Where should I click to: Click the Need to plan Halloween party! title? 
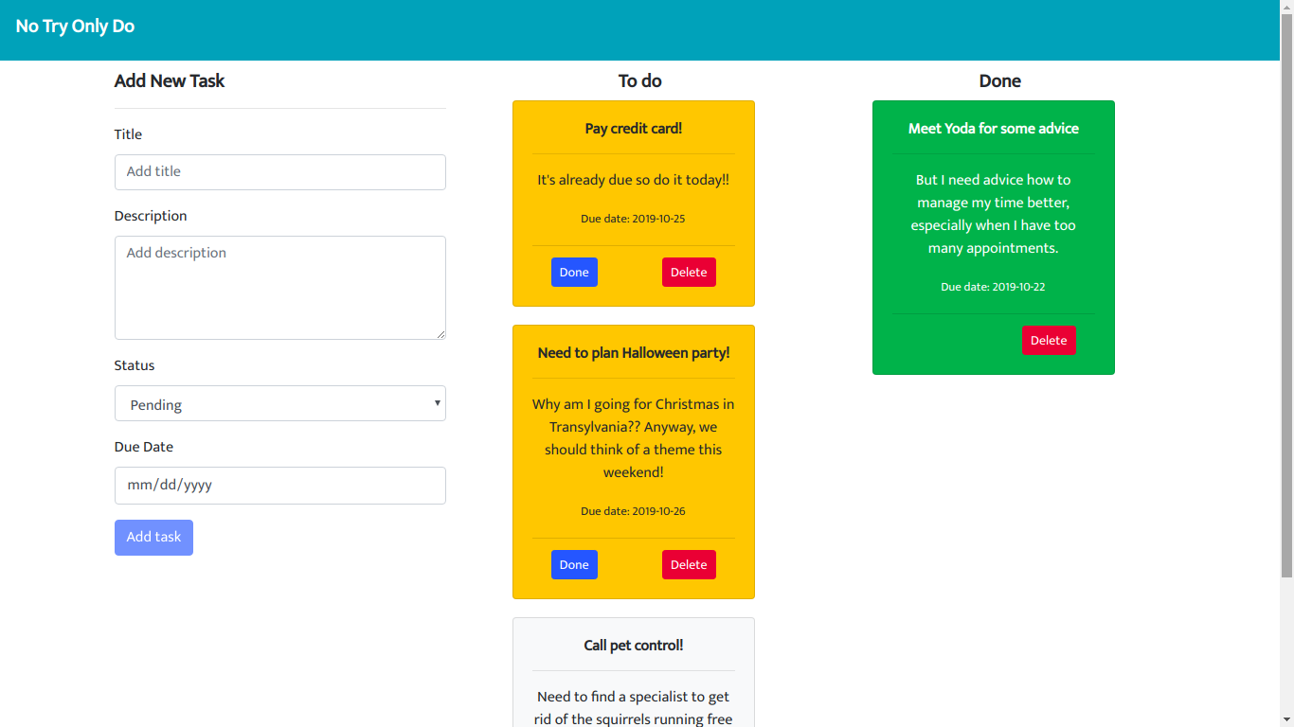pyautogui.click(x=634, y=353)
